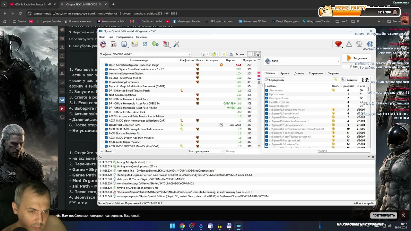Open Windows Start button on taskbar
Screen dimensions: 411x231
click(x=172, y=226)
